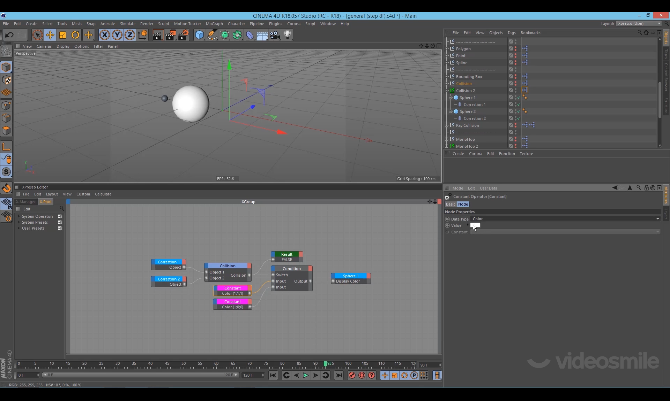This screenshot has width=670, height=401.
Task: Select the Rotate tool icon
Action: 75,35
